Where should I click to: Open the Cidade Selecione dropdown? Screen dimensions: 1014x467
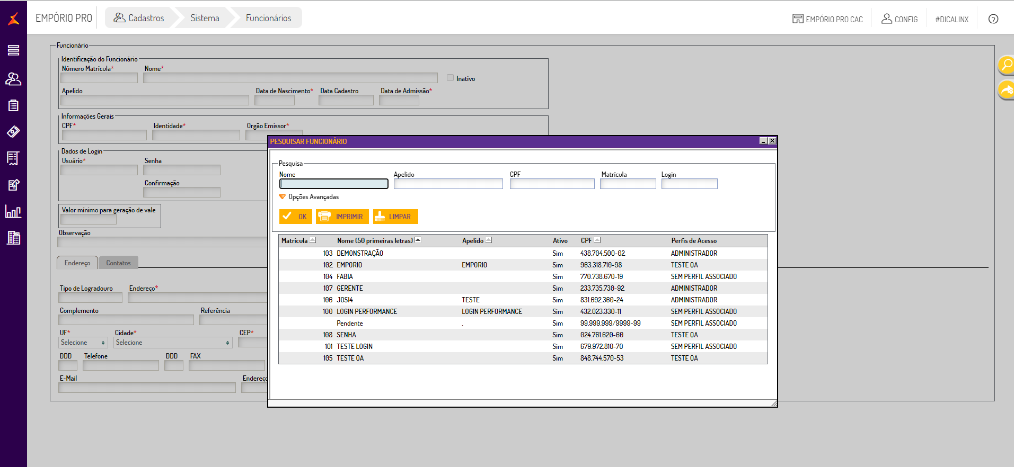point(173,343)
